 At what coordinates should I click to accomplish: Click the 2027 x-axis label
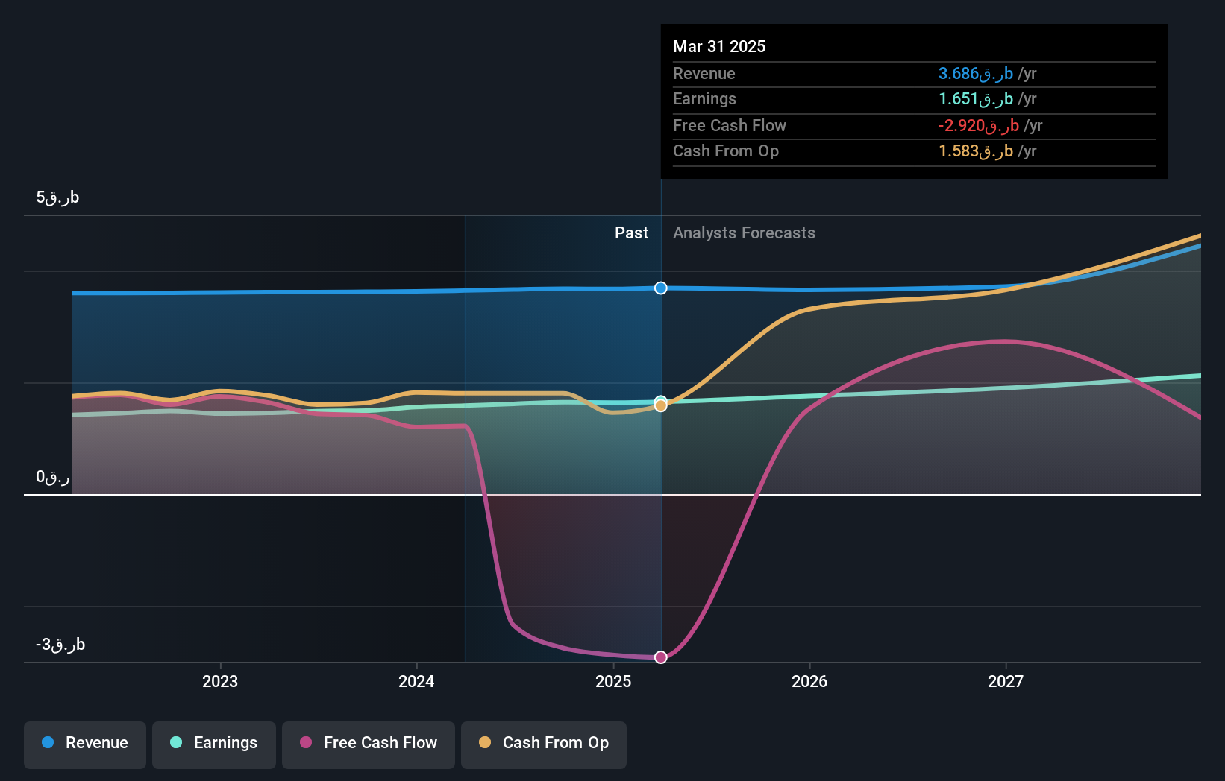click(x=1006, y=681)
